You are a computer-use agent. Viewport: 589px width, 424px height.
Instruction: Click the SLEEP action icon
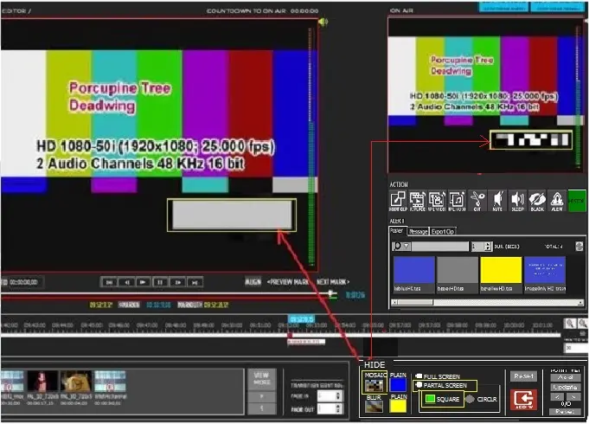click(517, 200)
